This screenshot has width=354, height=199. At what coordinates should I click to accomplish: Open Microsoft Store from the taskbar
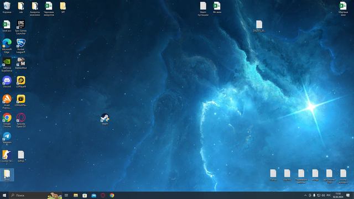coord(85,195)
